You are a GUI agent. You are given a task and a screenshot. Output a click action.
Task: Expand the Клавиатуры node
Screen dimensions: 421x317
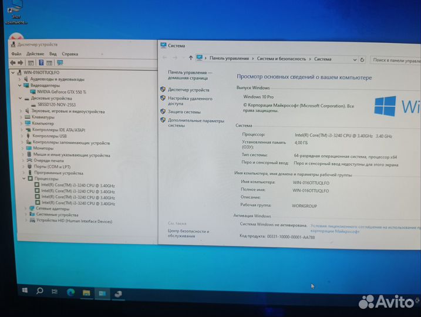point(21,117)
